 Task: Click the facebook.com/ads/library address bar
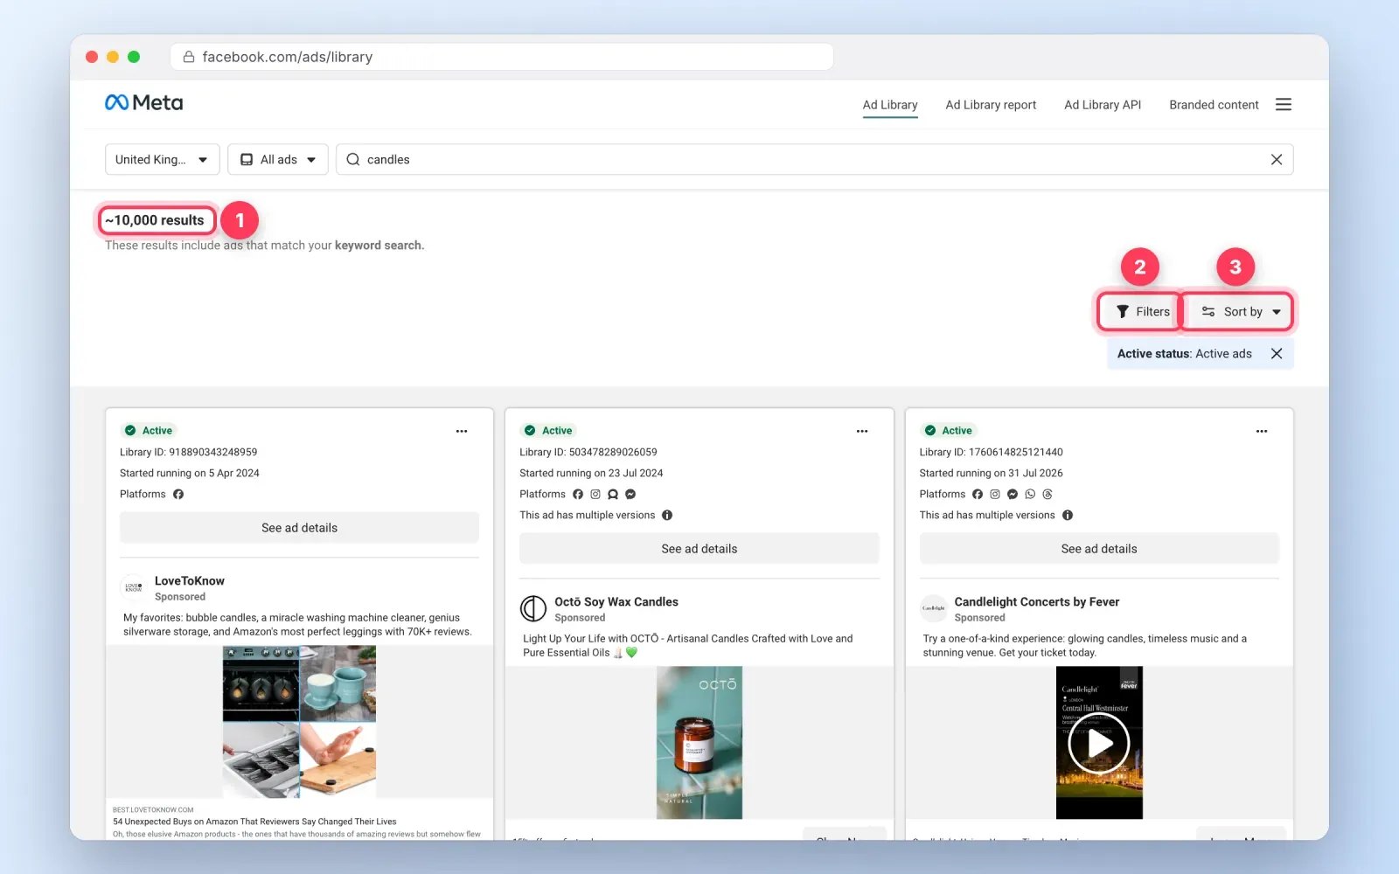(x=502, y=57)
